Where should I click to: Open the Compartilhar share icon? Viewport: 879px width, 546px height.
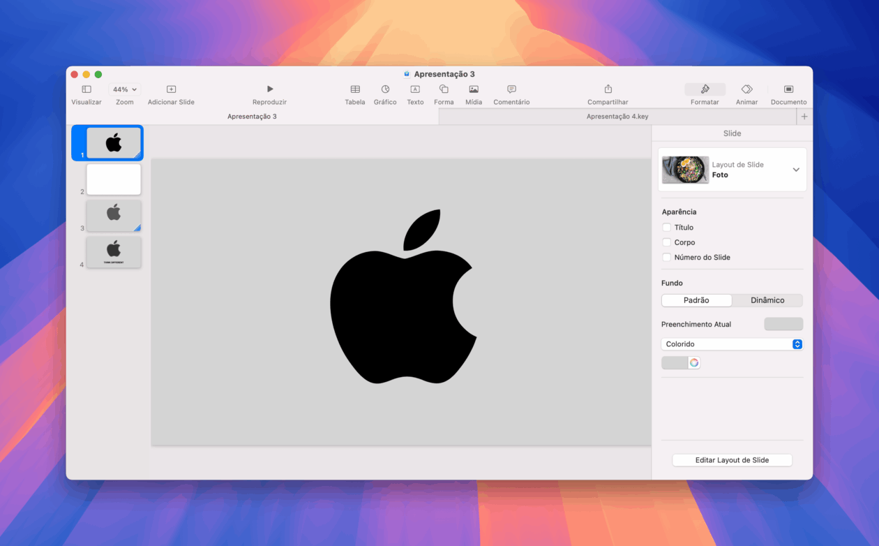point(608,89)
